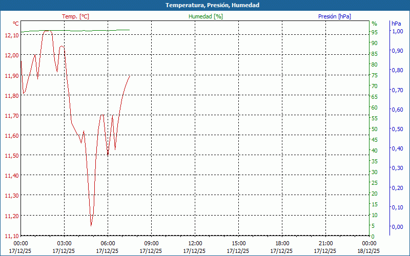
Task: Select the 12:00 time axis label
Action: tap(195, 243)
